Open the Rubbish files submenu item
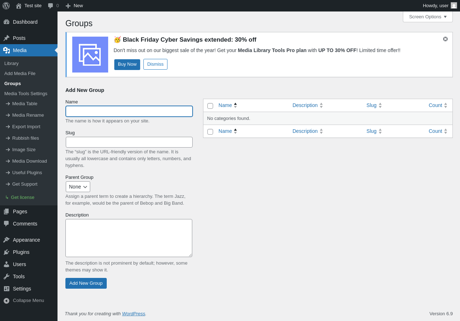460x321 pixels. (x=26, y=138)
